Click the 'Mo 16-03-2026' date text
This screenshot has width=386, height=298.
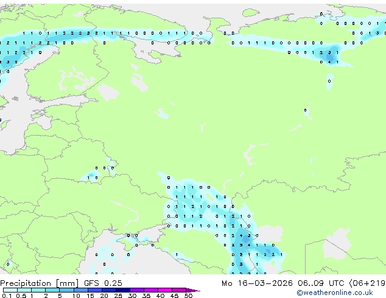coord(257,283)
